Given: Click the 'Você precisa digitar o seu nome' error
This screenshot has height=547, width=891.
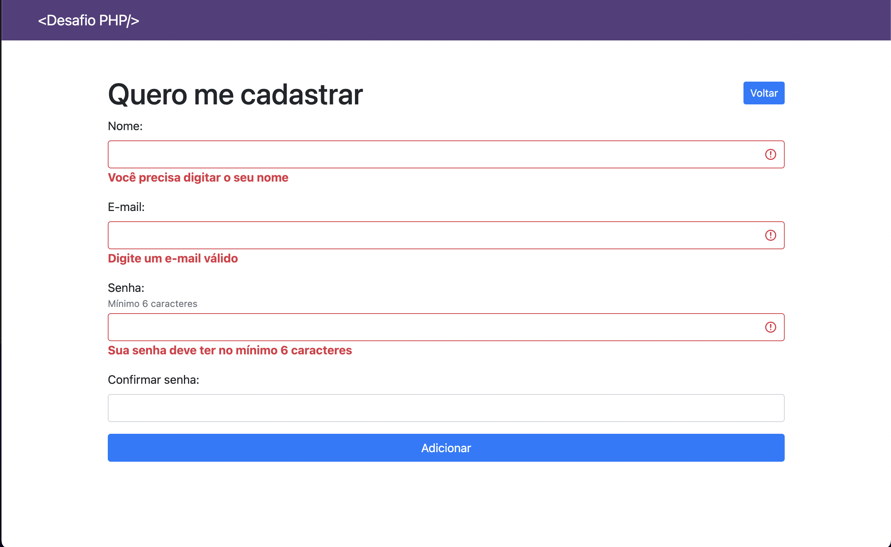Looking at the screenshot, I should 198,178.
